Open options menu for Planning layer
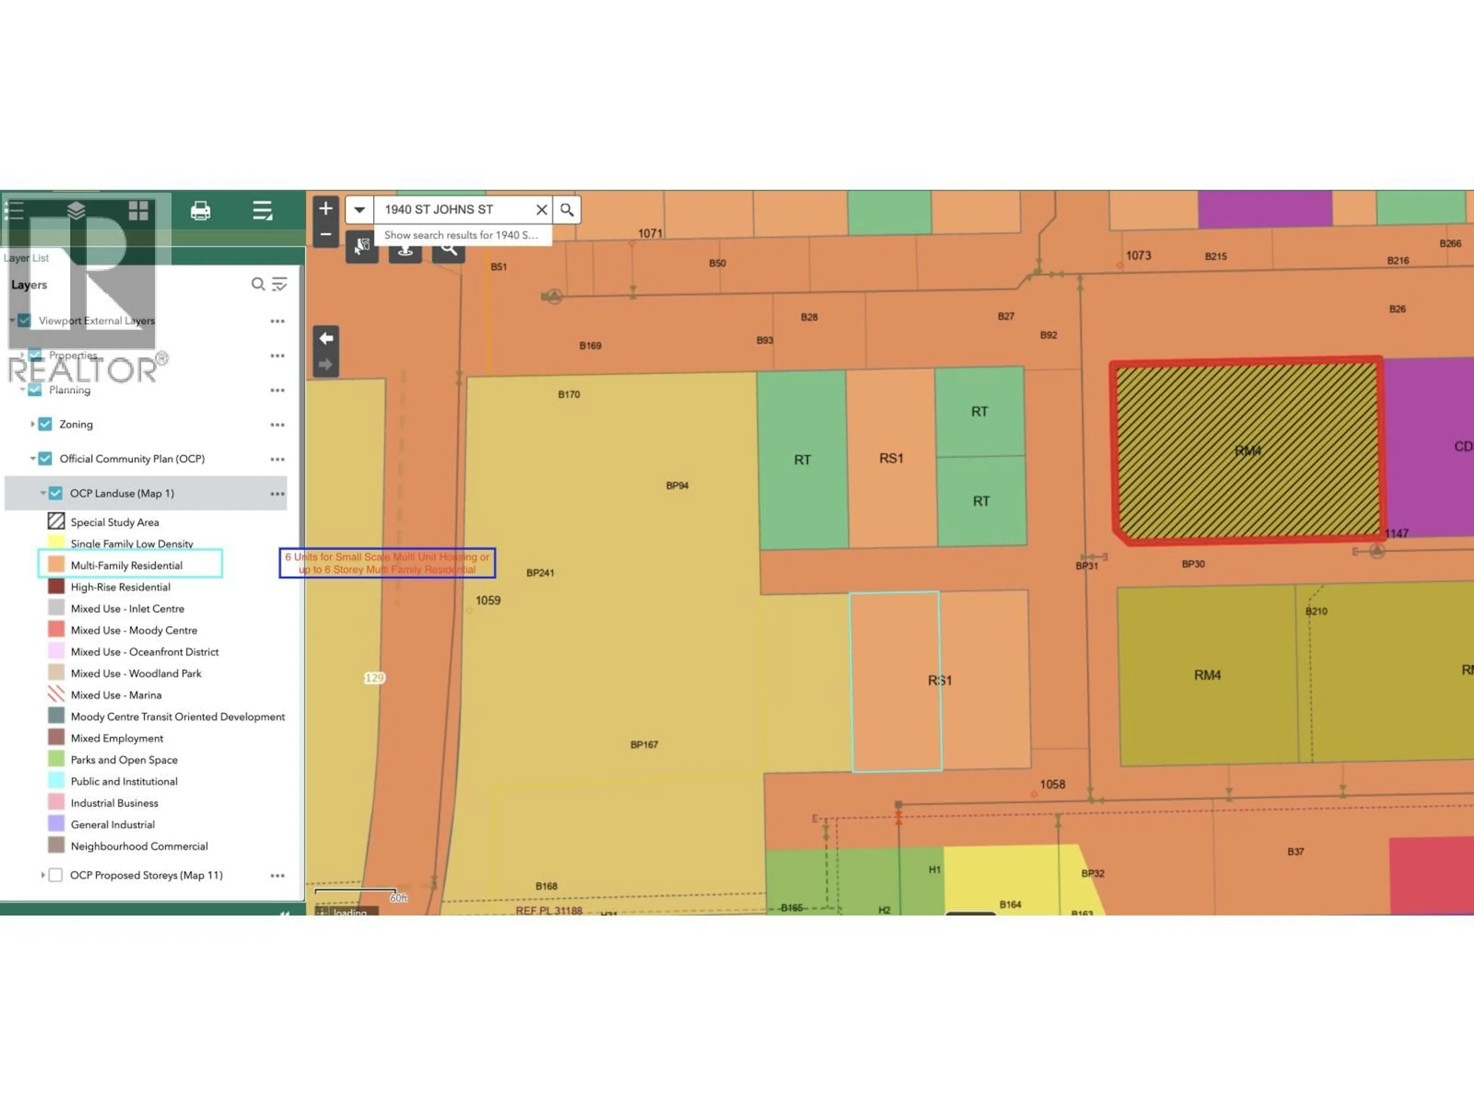Screen dimensions: 1474x1105 [277, 390]
